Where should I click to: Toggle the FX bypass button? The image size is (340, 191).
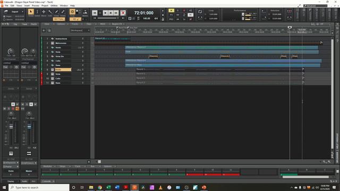pyautogui.click(x=171, y=15)
